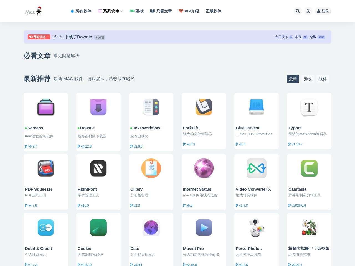Image resolution: width=355 pixels, height=266 pixels.
Task: Select the 最新 filter tab
Action: tap(293, 79)
